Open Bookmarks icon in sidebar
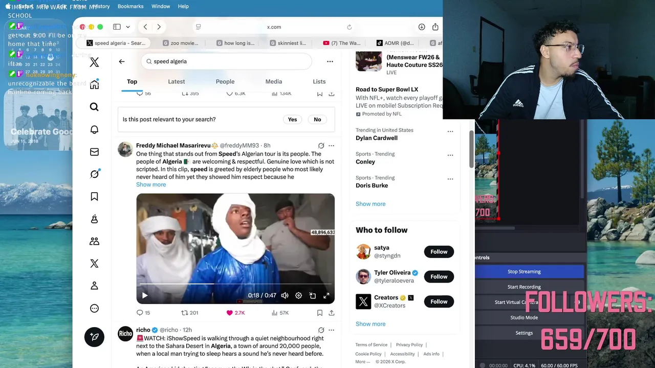This screenshot has width=655, height=368. [x=94, y=197]
